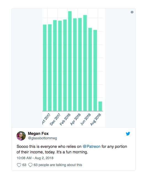Open '63 people are talking about this'
This screenshot has height=176, width=150.
point(58,165)
